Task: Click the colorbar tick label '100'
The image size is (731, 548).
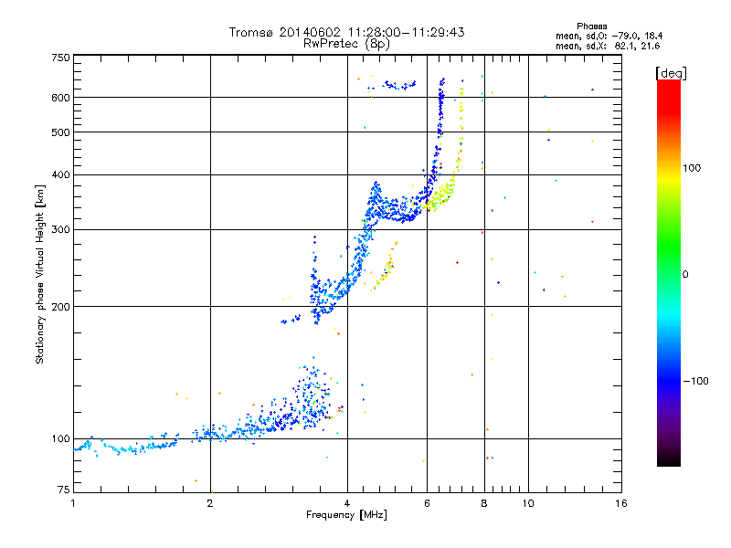Action: point(692,168)
